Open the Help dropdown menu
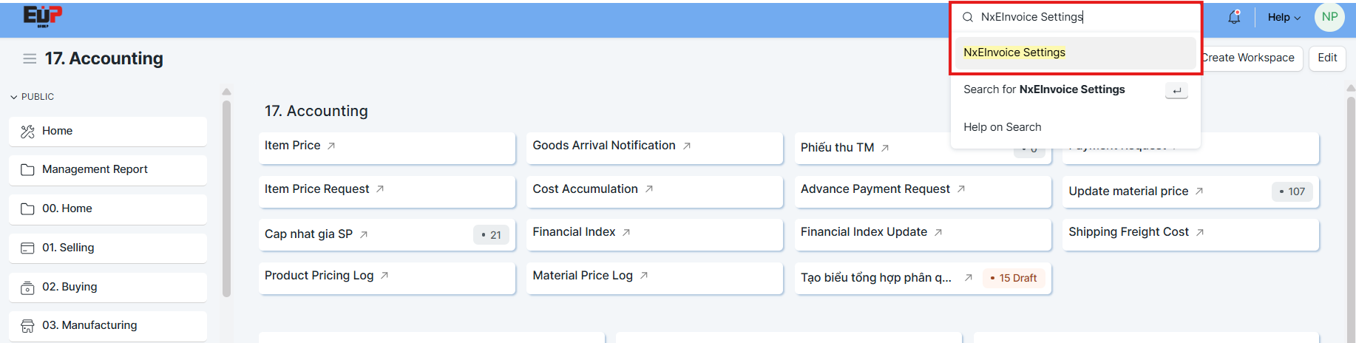The image size is (1356, 343). coord(1284,17)
